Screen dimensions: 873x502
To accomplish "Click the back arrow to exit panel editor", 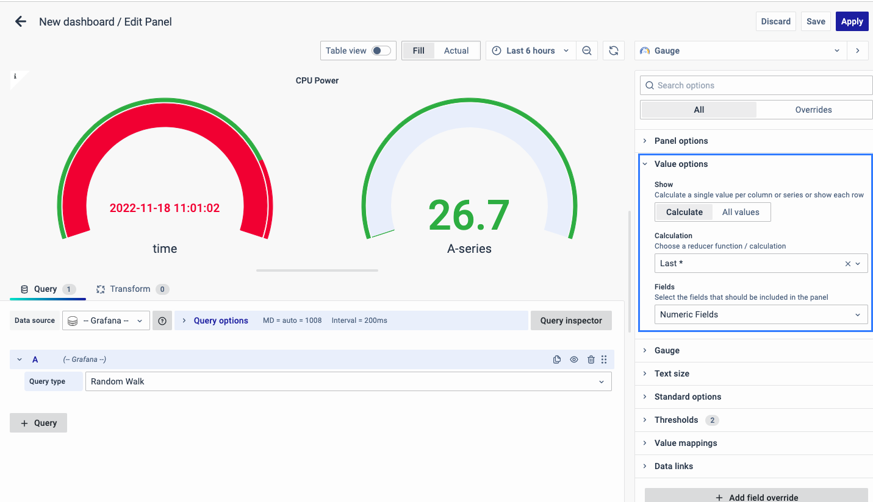I will (21, 22).
